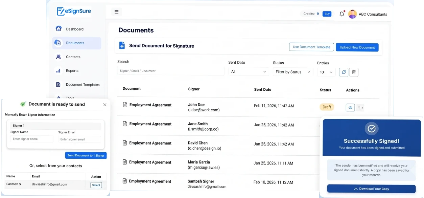Image resolution: width=424 pixels, height=198 pixels.
Task: Click Employment Agreement in Jane Smith row
Action: click(x=150, y=124)
